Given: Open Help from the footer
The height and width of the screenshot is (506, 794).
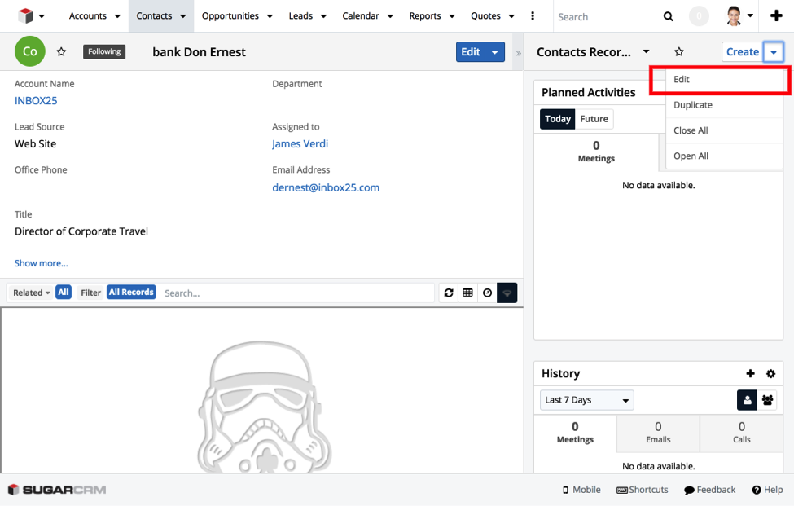Looking at the screenshot, I should point(767,490).
